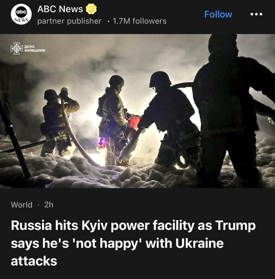
Task: Tap the gold verified badge
Action: [91, 9]
